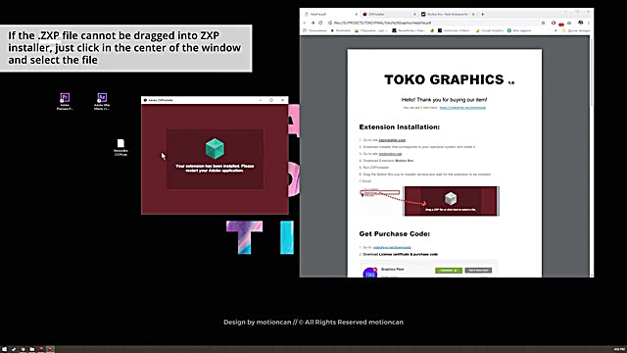Click the green cube in ZXPInstaller window
The height and width of the screenshot is (353, 627).
tap(215, 148)
